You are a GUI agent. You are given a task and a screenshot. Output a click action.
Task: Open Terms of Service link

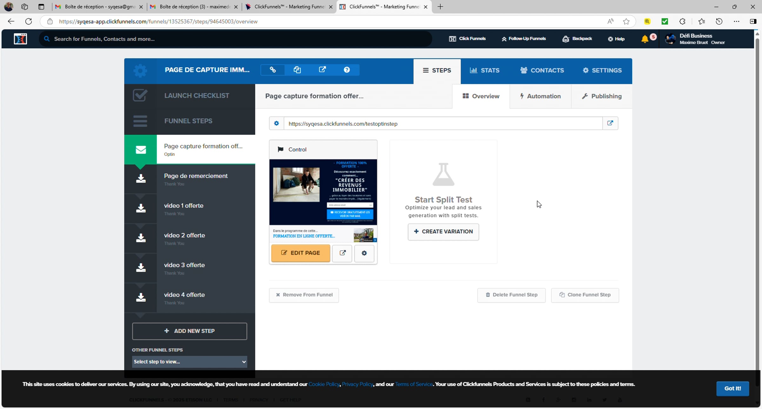[414, 384]
